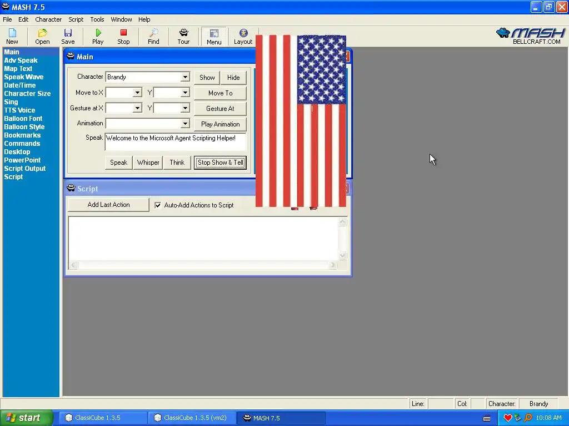The height and width of the screenshot is (426, 569).
Task: Open the Script menu
Action: click(x=76, y=19)
